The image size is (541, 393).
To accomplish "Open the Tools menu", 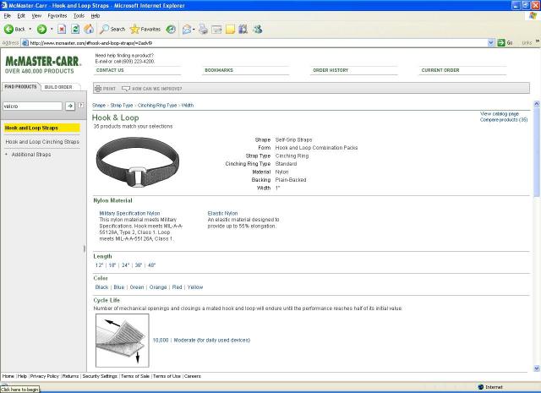I will point(79,15).
